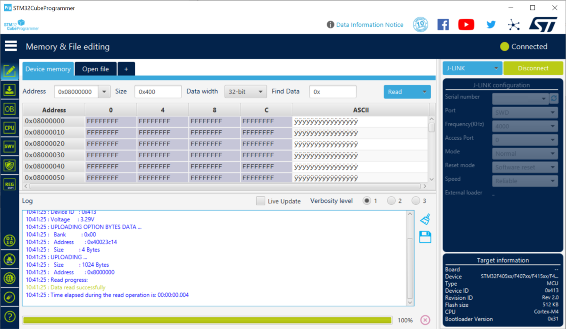Open the Option bytes panel
The width and height of the screenshot is (566, 329).
(9, 109)
